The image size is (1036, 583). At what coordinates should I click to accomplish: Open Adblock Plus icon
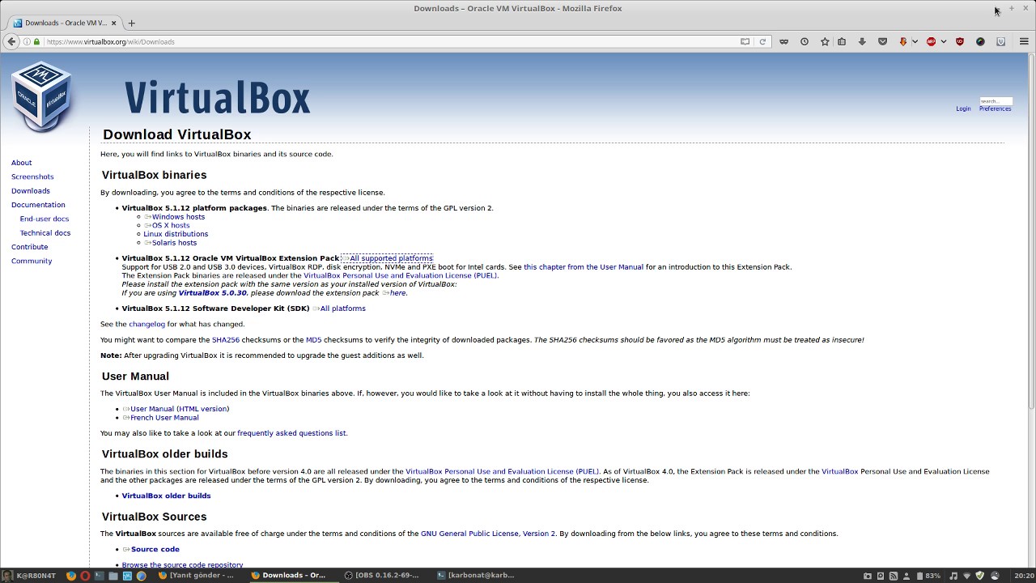tap(931, 41)
